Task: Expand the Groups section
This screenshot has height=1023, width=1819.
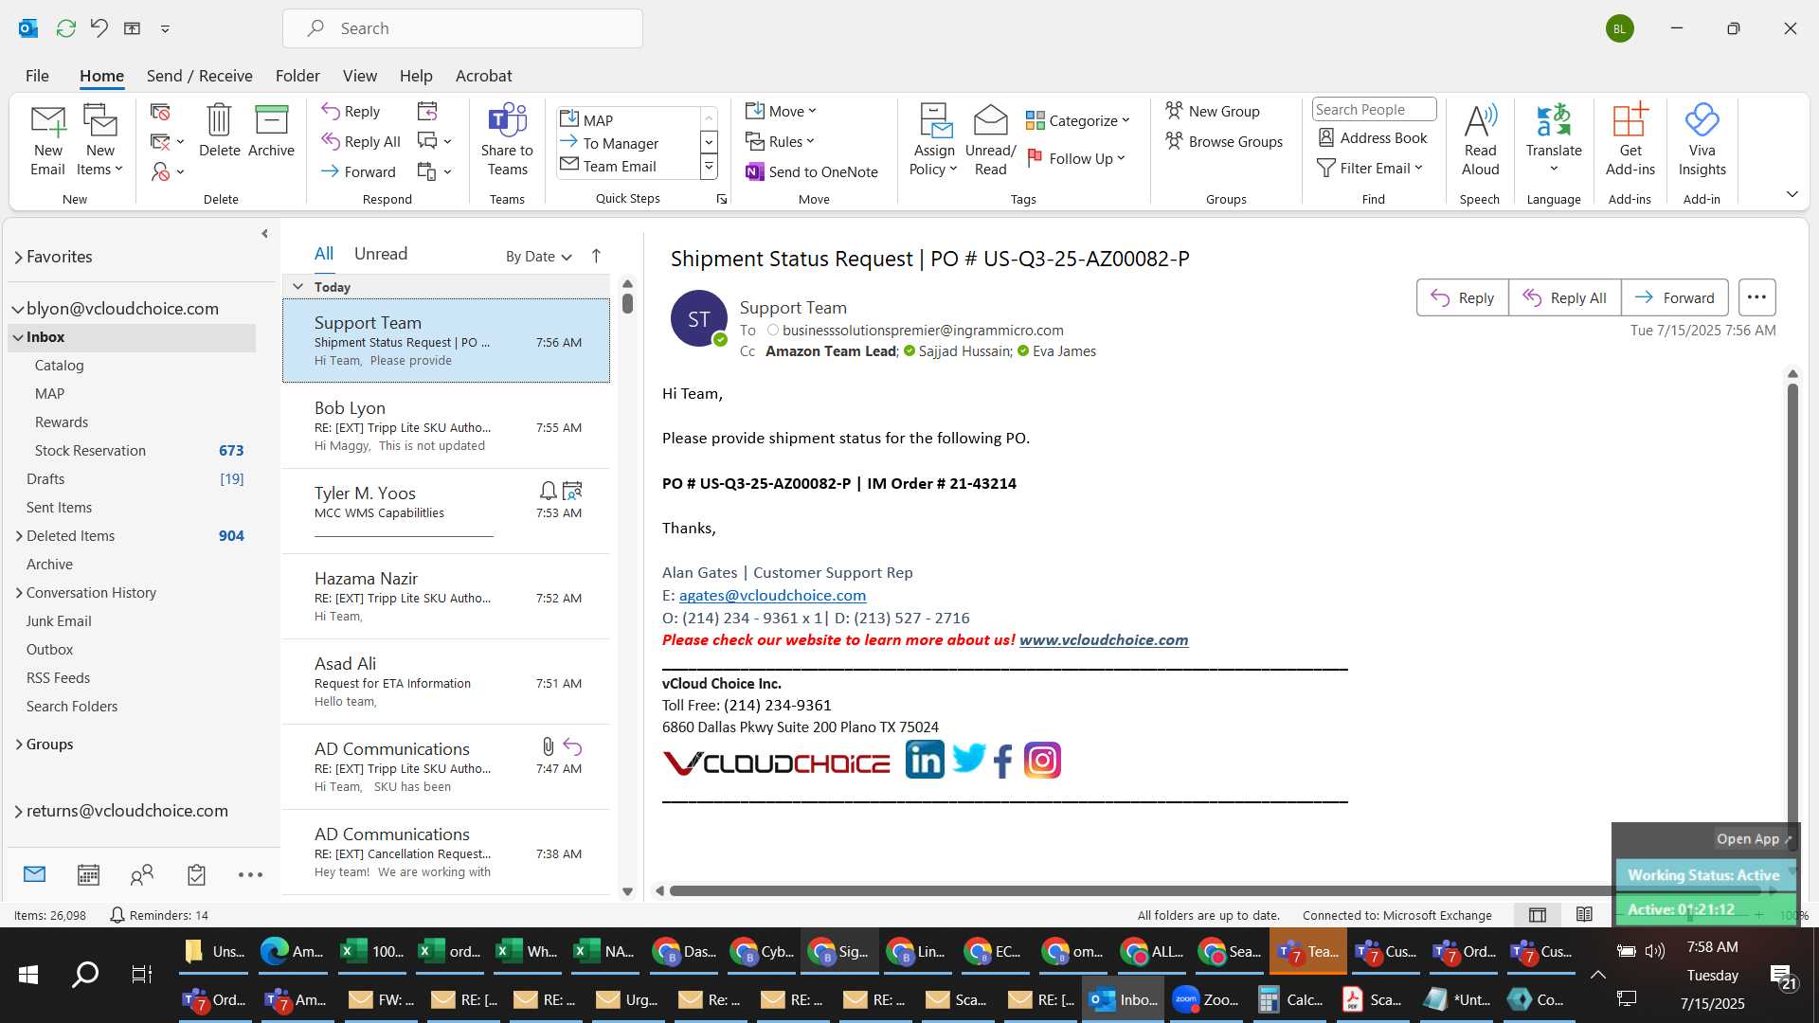Action: [x=19, y=745]
